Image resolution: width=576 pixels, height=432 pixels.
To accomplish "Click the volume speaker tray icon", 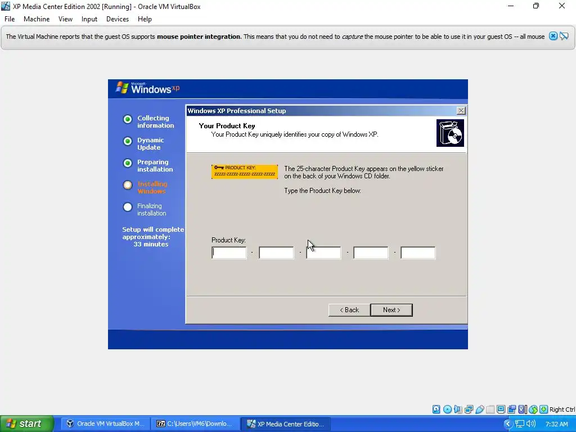I will point(530,424).
